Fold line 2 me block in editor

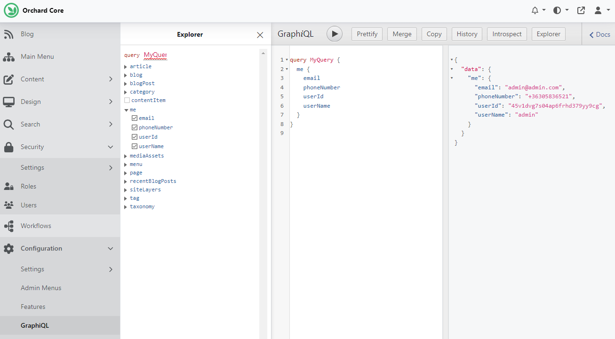coord(287,69)
